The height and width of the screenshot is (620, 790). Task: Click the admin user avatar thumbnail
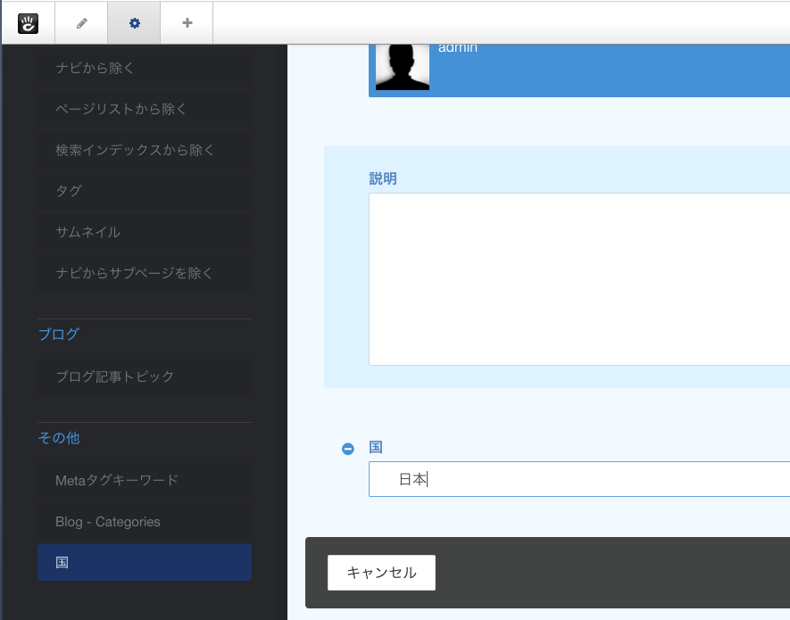[403, 68]
